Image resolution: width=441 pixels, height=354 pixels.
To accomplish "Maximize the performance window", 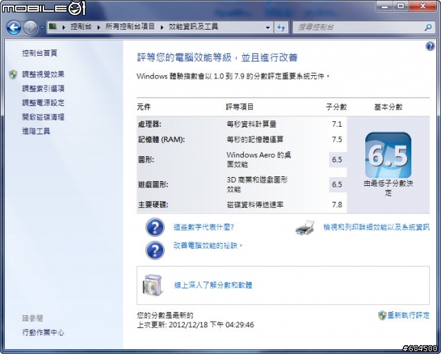I will [x=401, y=6].
